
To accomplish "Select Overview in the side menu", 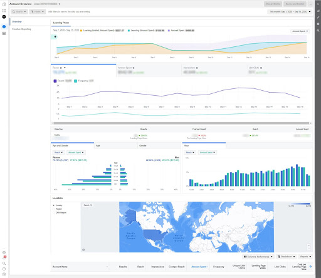I will coord(17,22).
